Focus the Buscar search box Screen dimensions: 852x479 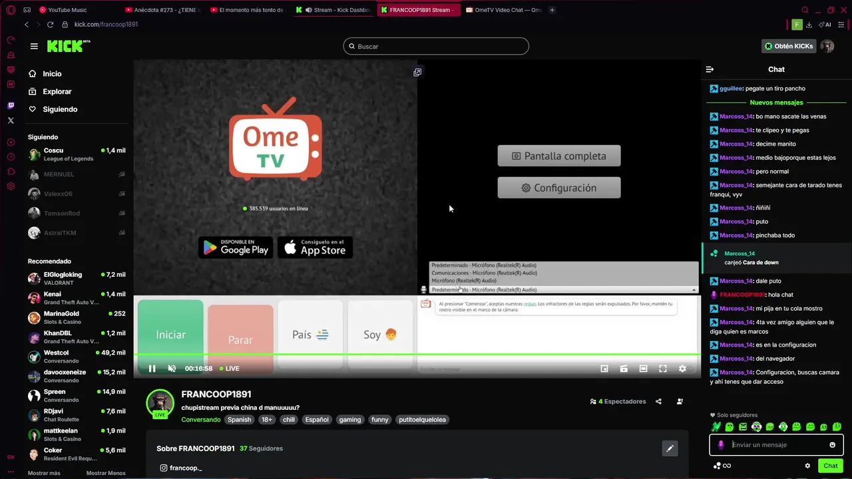436,47
